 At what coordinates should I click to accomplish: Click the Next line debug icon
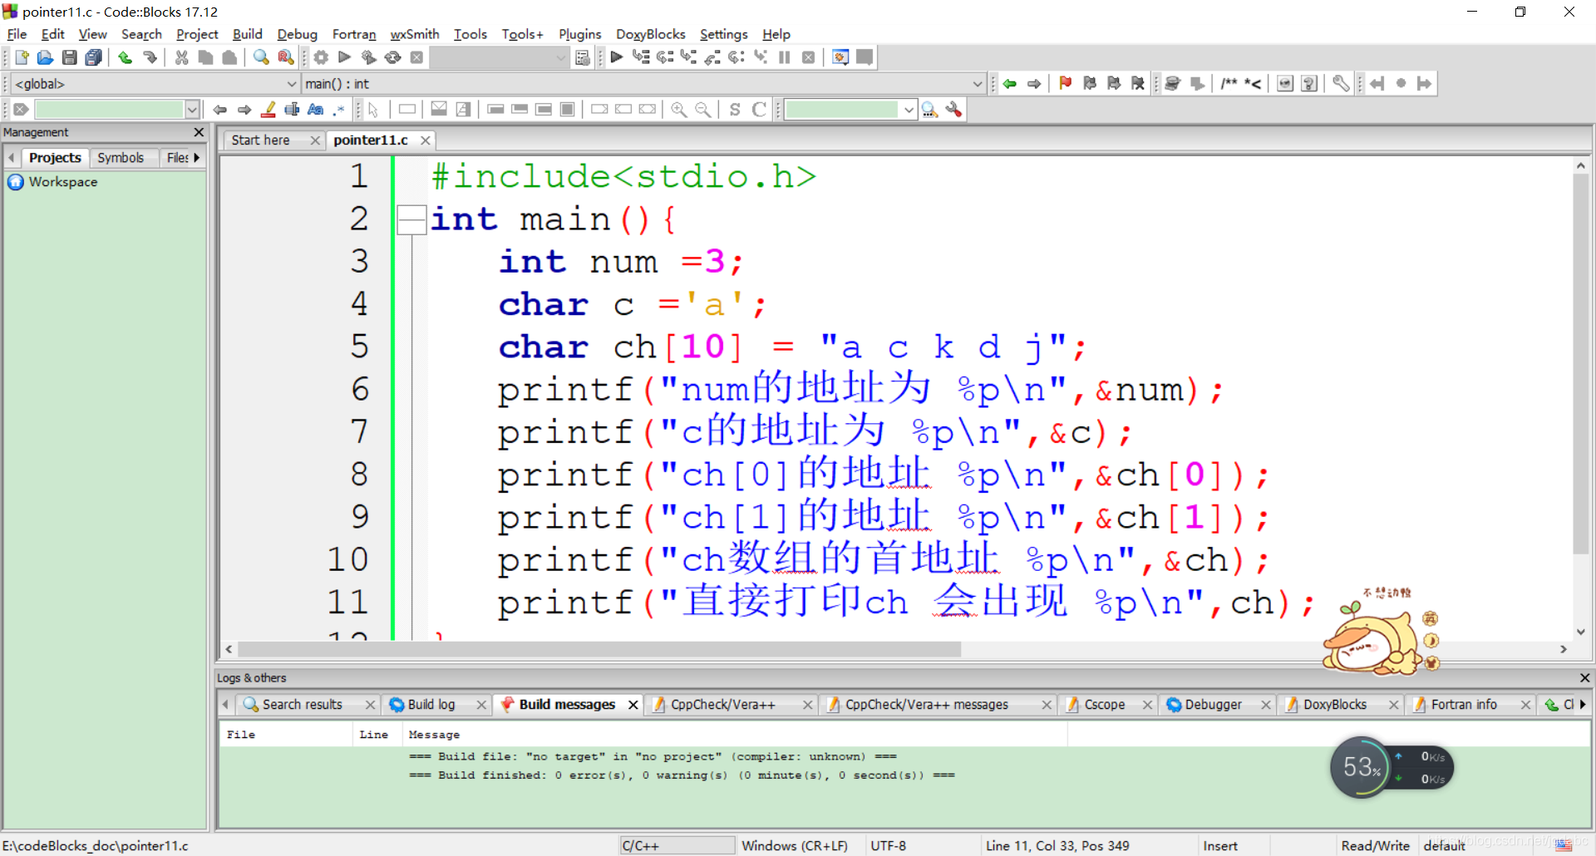664,57
